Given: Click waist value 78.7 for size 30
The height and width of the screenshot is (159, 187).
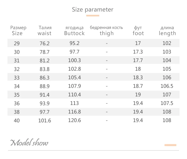Looking at the screenshot, I should [x=45, y=52].
